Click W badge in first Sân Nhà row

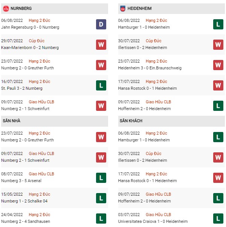click(101, 137)
